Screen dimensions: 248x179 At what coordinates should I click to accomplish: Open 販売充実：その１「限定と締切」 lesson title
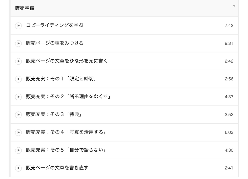tap(61, 79)
